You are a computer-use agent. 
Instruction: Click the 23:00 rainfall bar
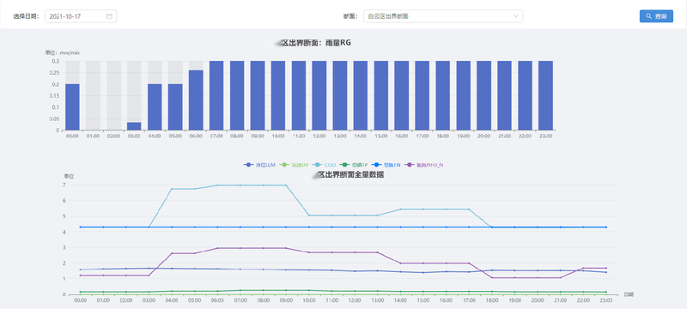(545, 95)
